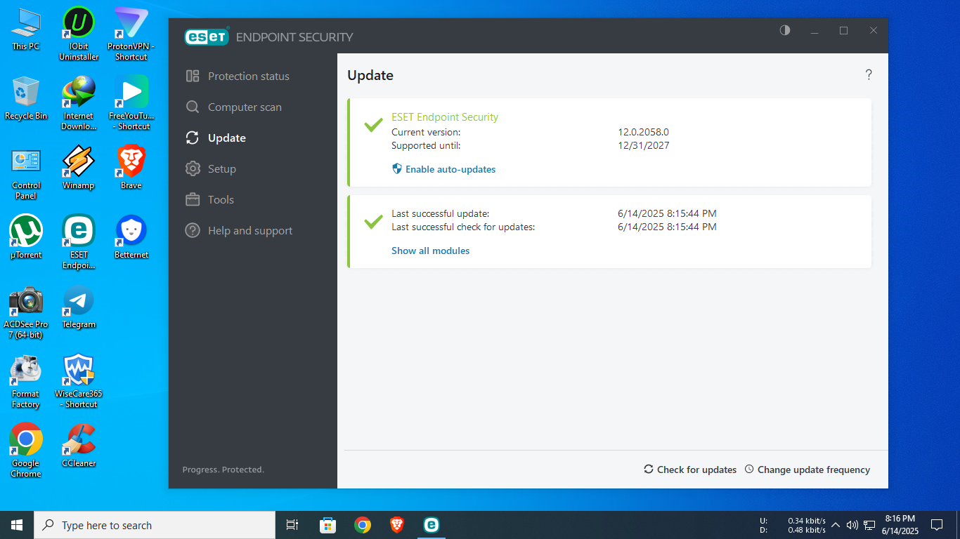Select the Recycle Bin icon

click(x=26, y=99)
